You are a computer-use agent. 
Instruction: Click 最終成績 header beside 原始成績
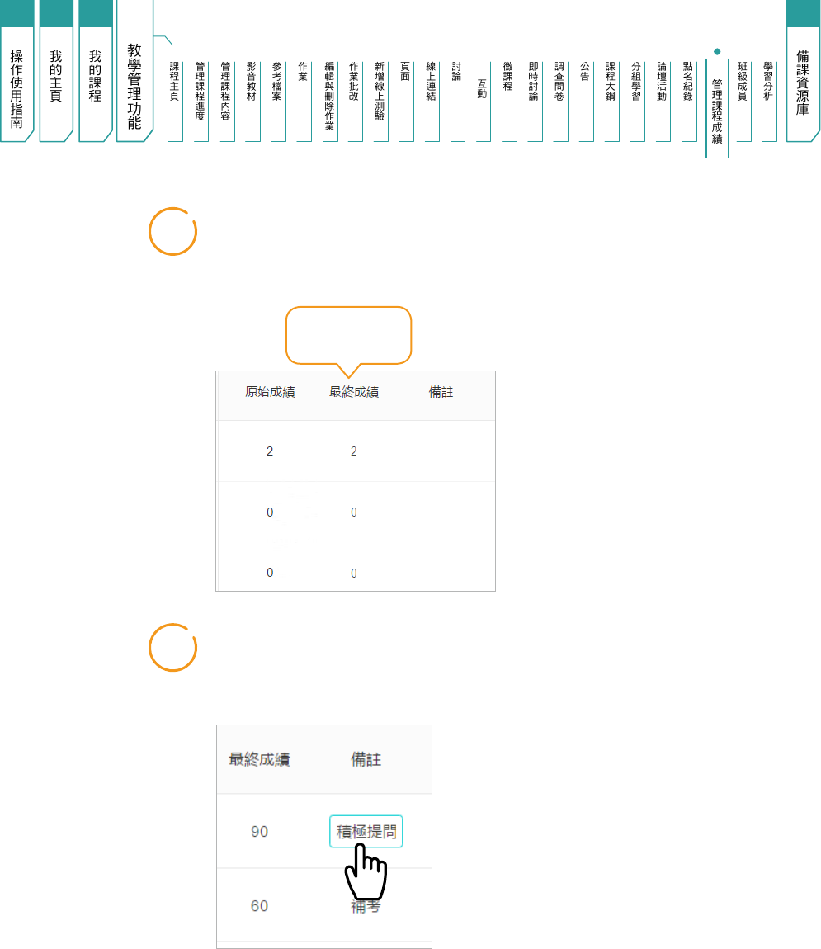tap(354, 392)
